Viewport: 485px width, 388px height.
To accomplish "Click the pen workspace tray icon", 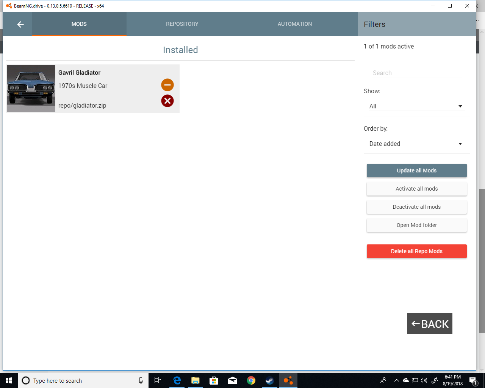I will coord(435,380).
